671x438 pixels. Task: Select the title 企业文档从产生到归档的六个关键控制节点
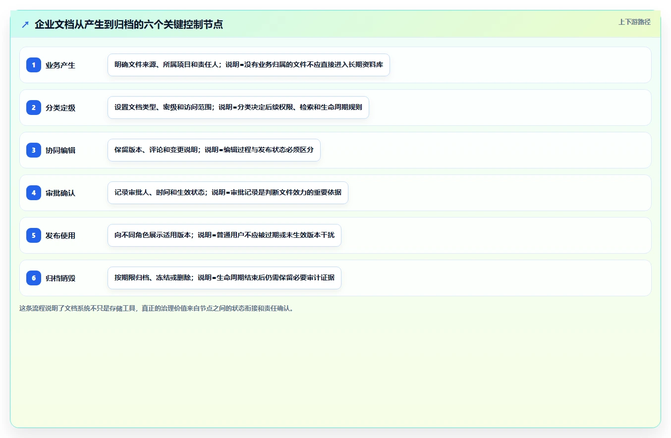[129, 24]
